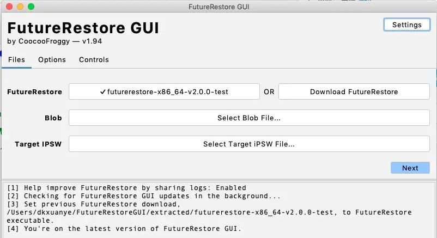Click the log line about sharing logs
This screenshot has width=437, height=238.
(x=126, y=188)
